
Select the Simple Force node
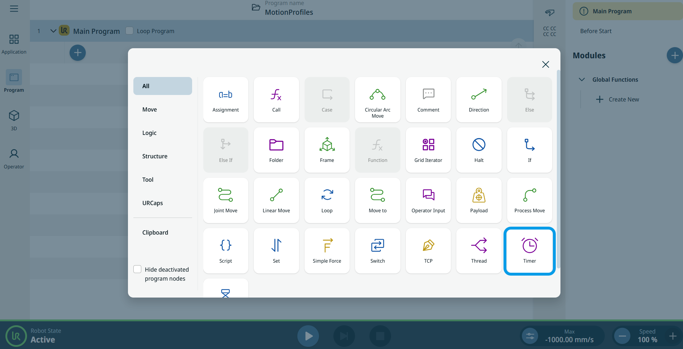tap(327, 251)
